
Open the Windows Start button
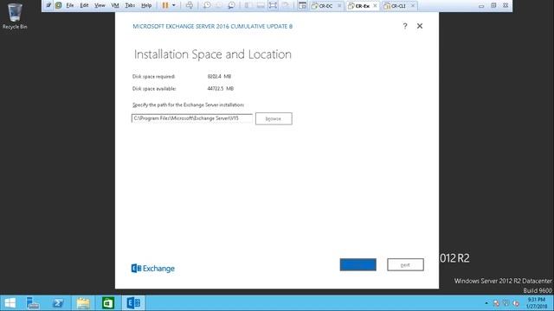(10, 303)
